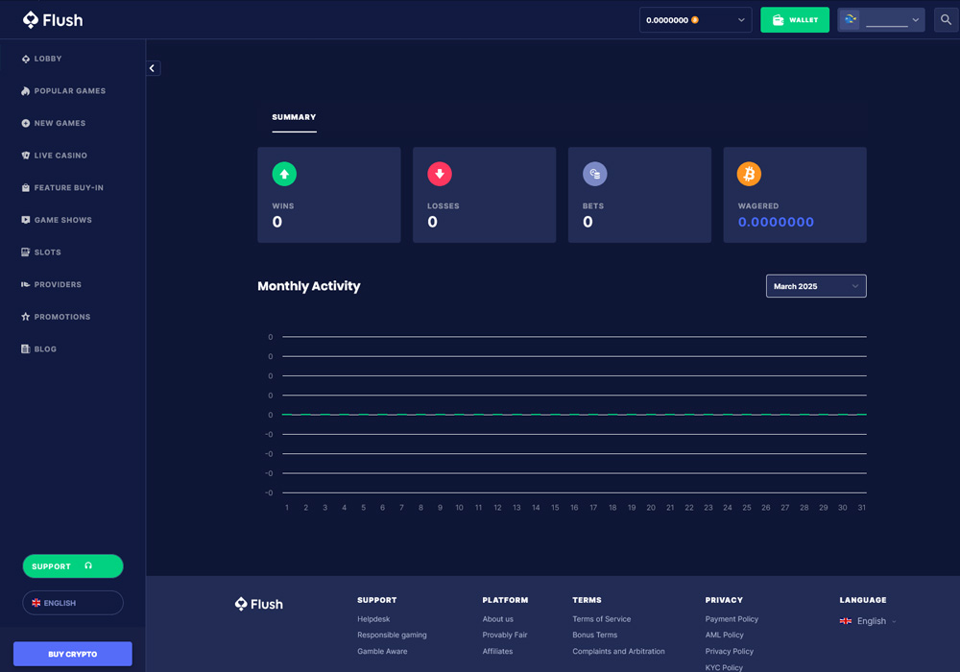Open Live Casino from the sidebar

tap(60, 156)
